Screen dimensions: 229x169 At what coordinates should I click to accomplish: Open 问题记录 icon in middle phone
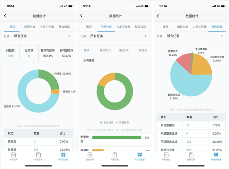[x=115, y=156]
